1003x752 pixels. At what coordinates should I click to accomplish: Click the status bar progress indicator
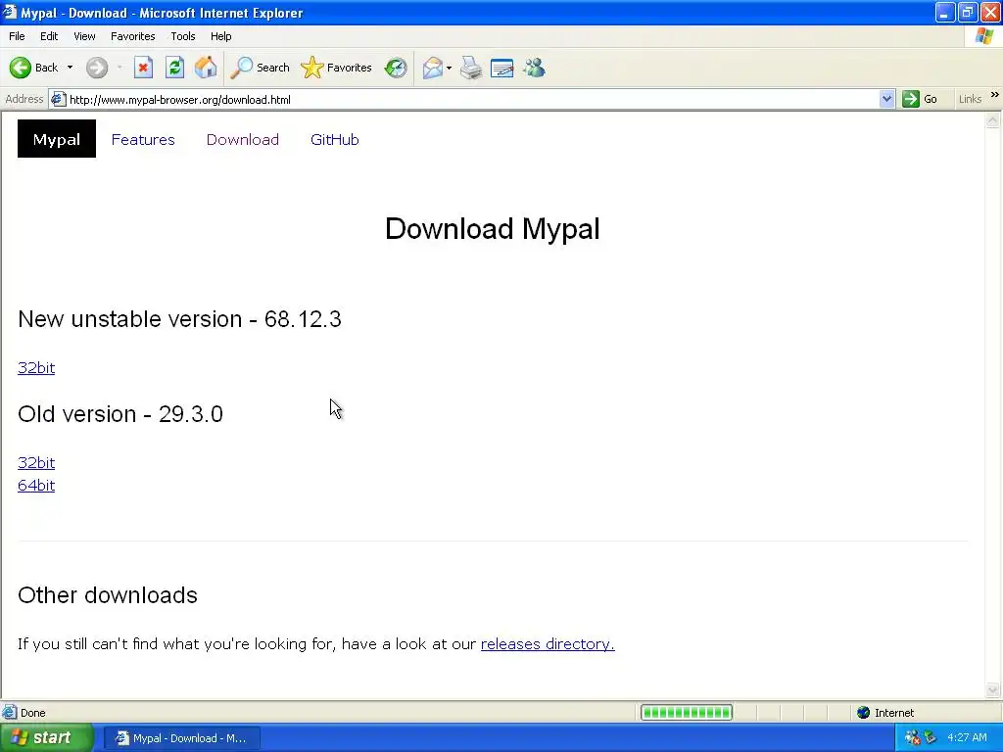click(687, 713)
